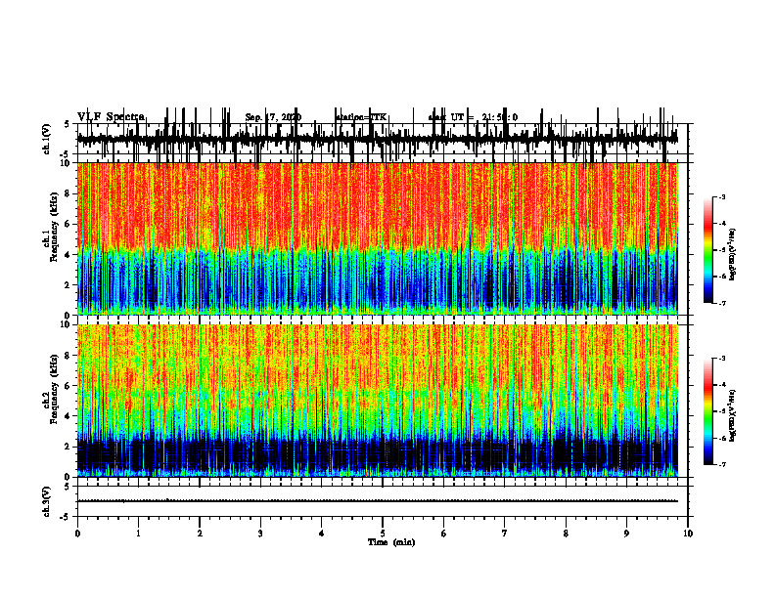Click the 'Time (min)' x-axis label
This screenshot has height=598, width=775.
[x=391, y=542]
